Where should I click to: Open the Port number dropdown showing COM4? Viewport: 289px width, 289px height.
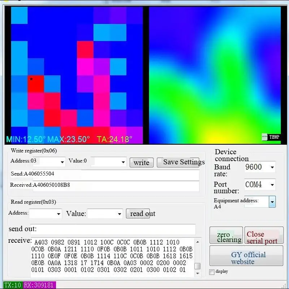coord(272,185)
